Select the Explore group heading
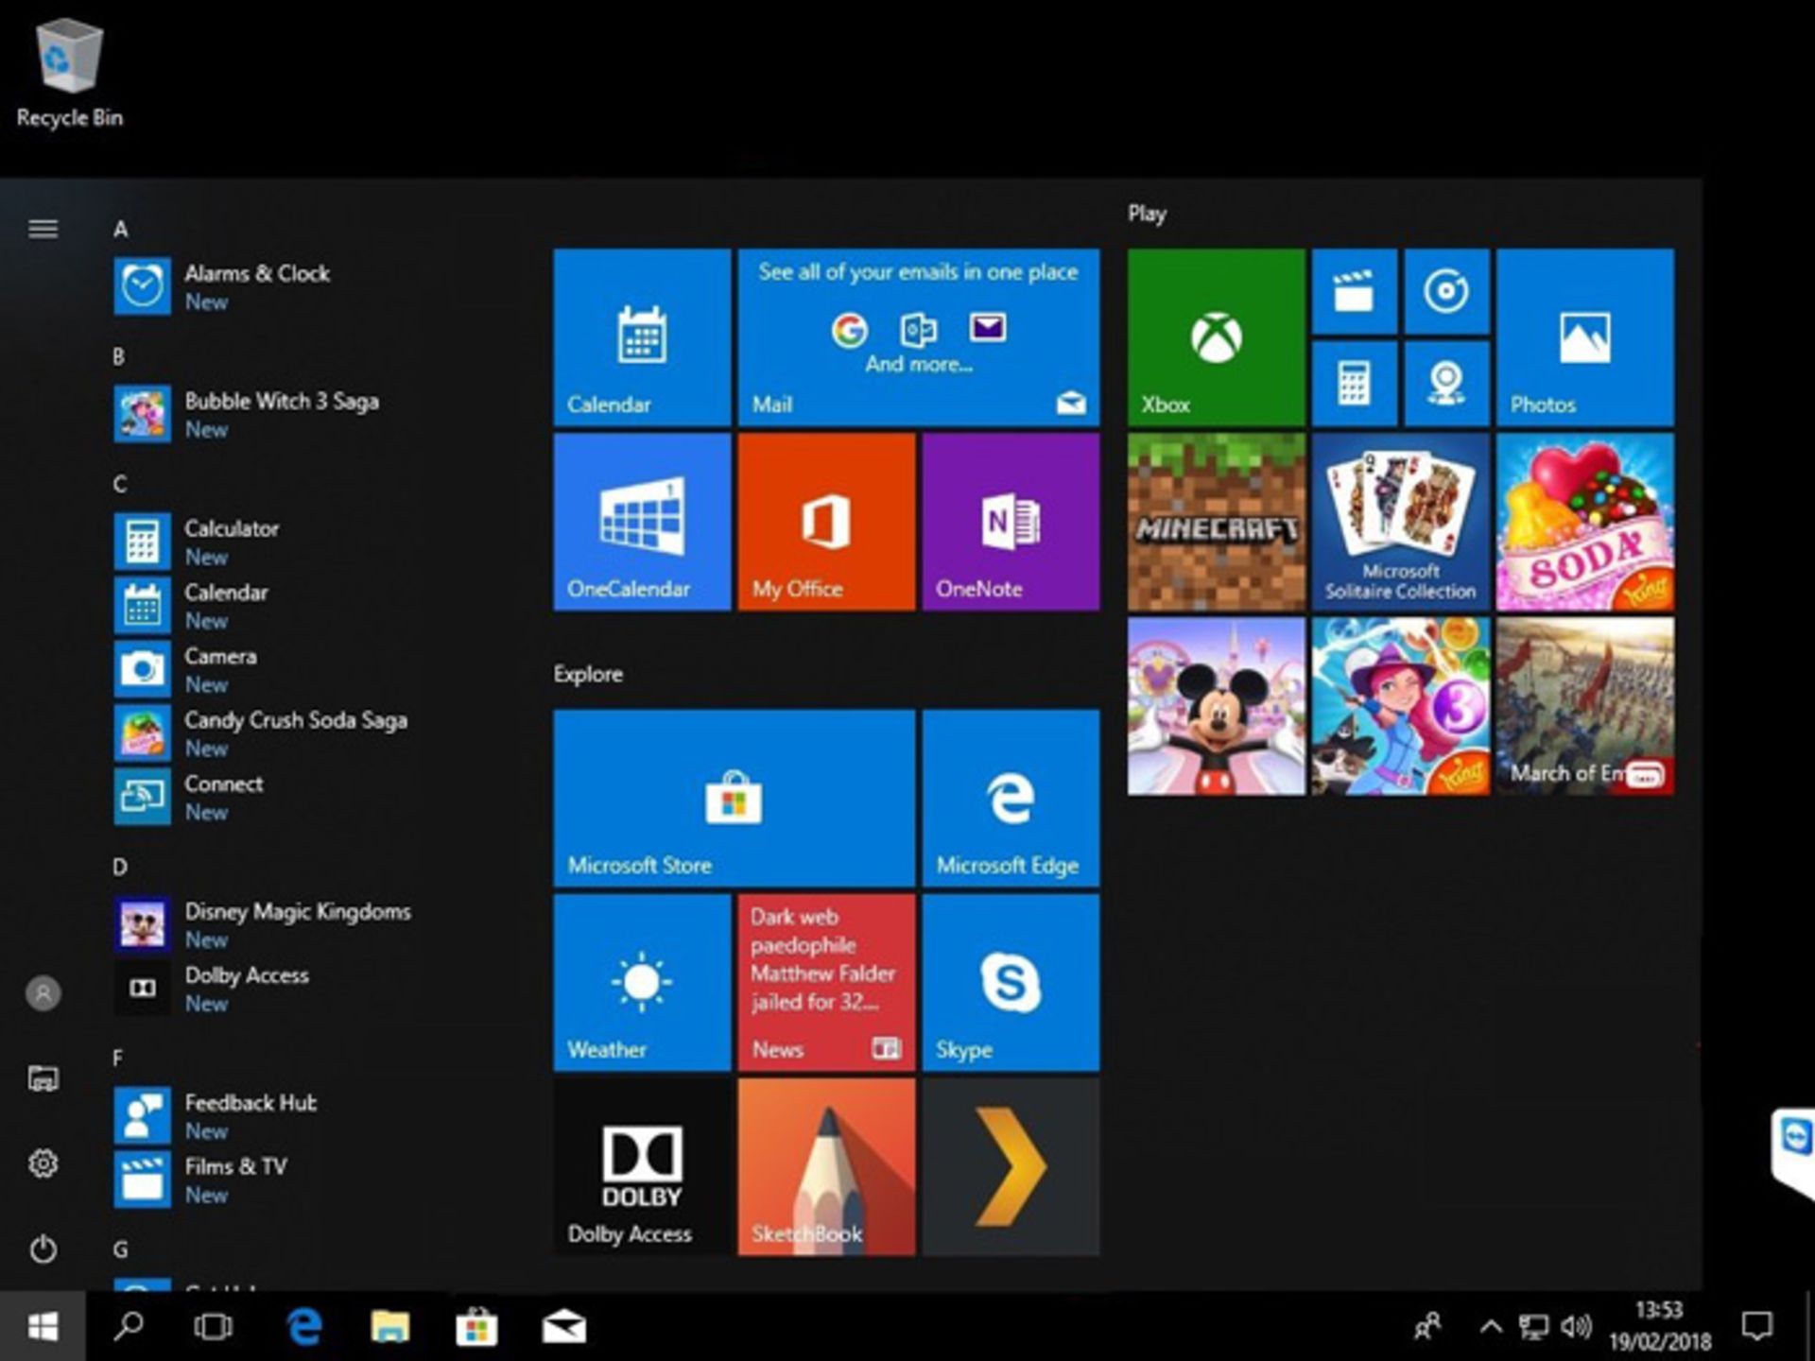1815x1361 pixels. coord(588,674)
